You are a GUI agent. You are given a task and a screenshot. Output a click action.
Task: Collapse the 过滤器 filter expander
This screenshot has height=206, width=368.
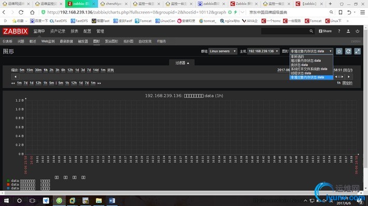[182, 63]
